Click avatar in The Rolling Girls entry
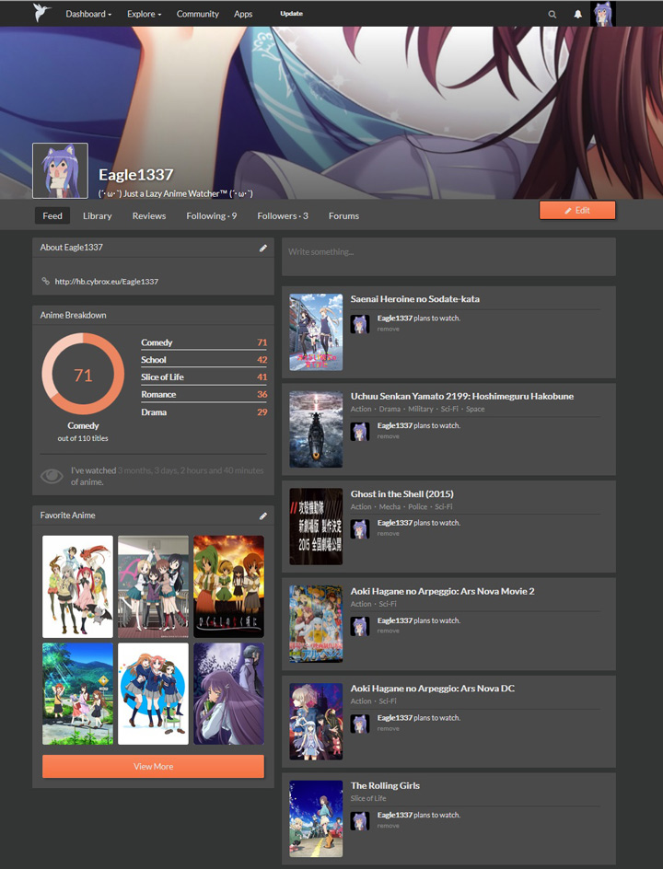The width and height of the screenshot is (663, 869). click(360, 821)
